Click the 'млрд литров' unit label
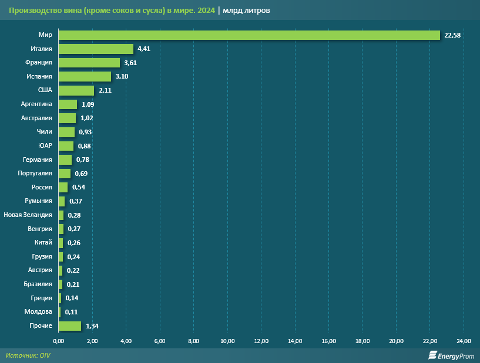 click(x=247, y=11)
